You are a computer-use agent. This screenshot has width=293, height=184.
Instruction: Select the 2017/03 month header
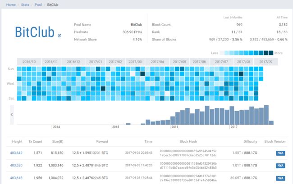tap(135, 62)
